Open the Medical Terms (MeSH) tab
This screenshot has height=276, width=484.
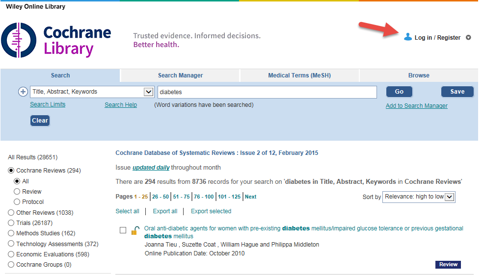click(x=299, y=75)
